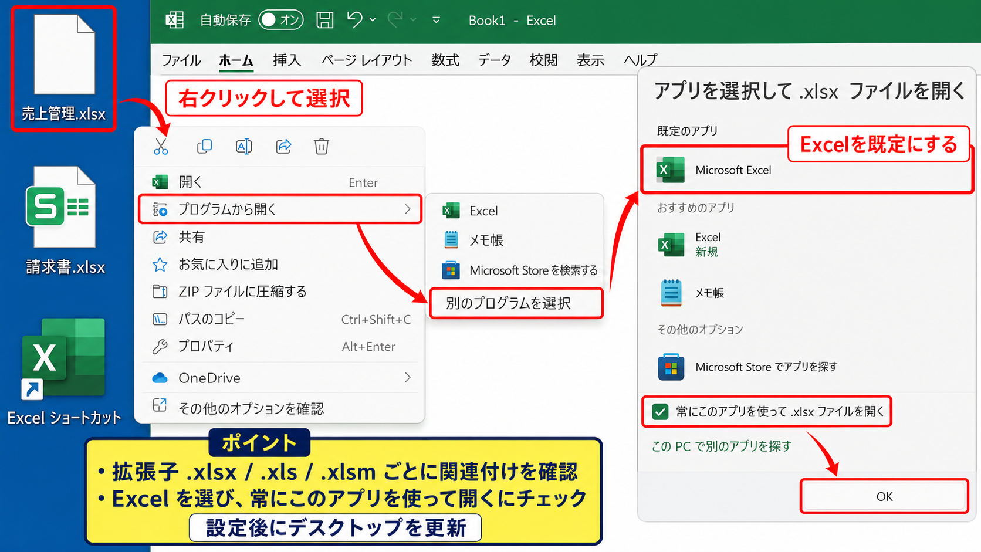The image size is (981, 552).
Task: Switch to the 挿入 ribbon tab
Action: click(x=287, y=60)
